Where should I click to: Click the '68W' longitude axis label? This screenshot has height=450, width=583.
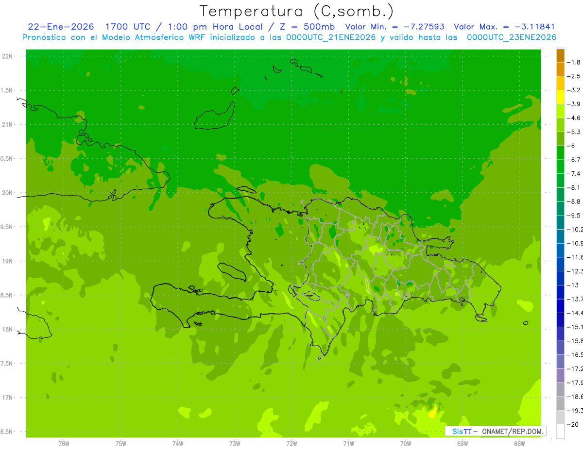point(519,443)
